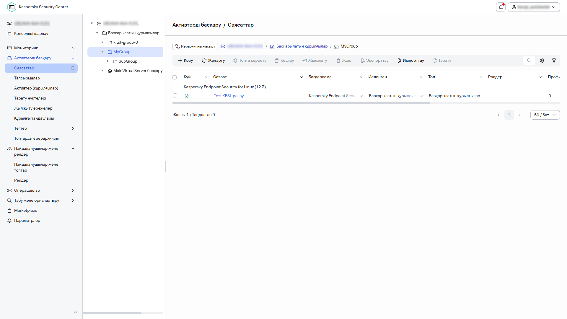567x319 pixels.
Task: Toggle the select-all checkbox in table header
Action: tap(175, 77)
